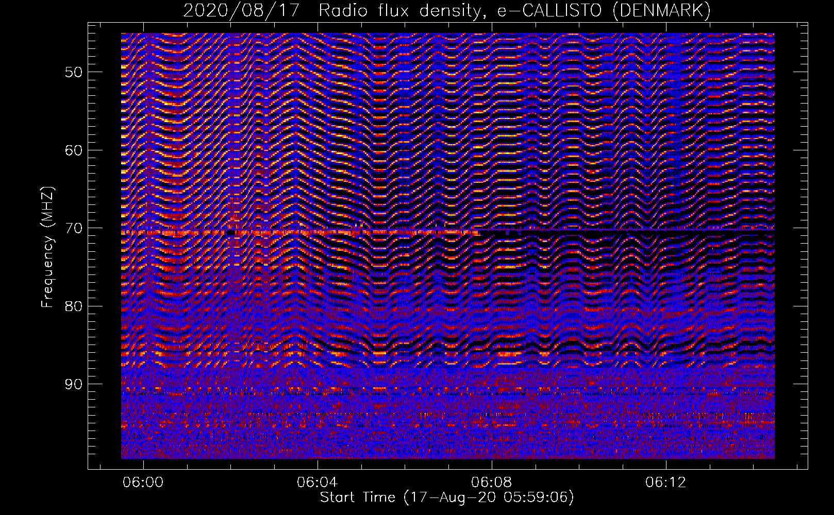Click the 70 frequency tick label
834x515 pixels.
click(x=74, y=228)
